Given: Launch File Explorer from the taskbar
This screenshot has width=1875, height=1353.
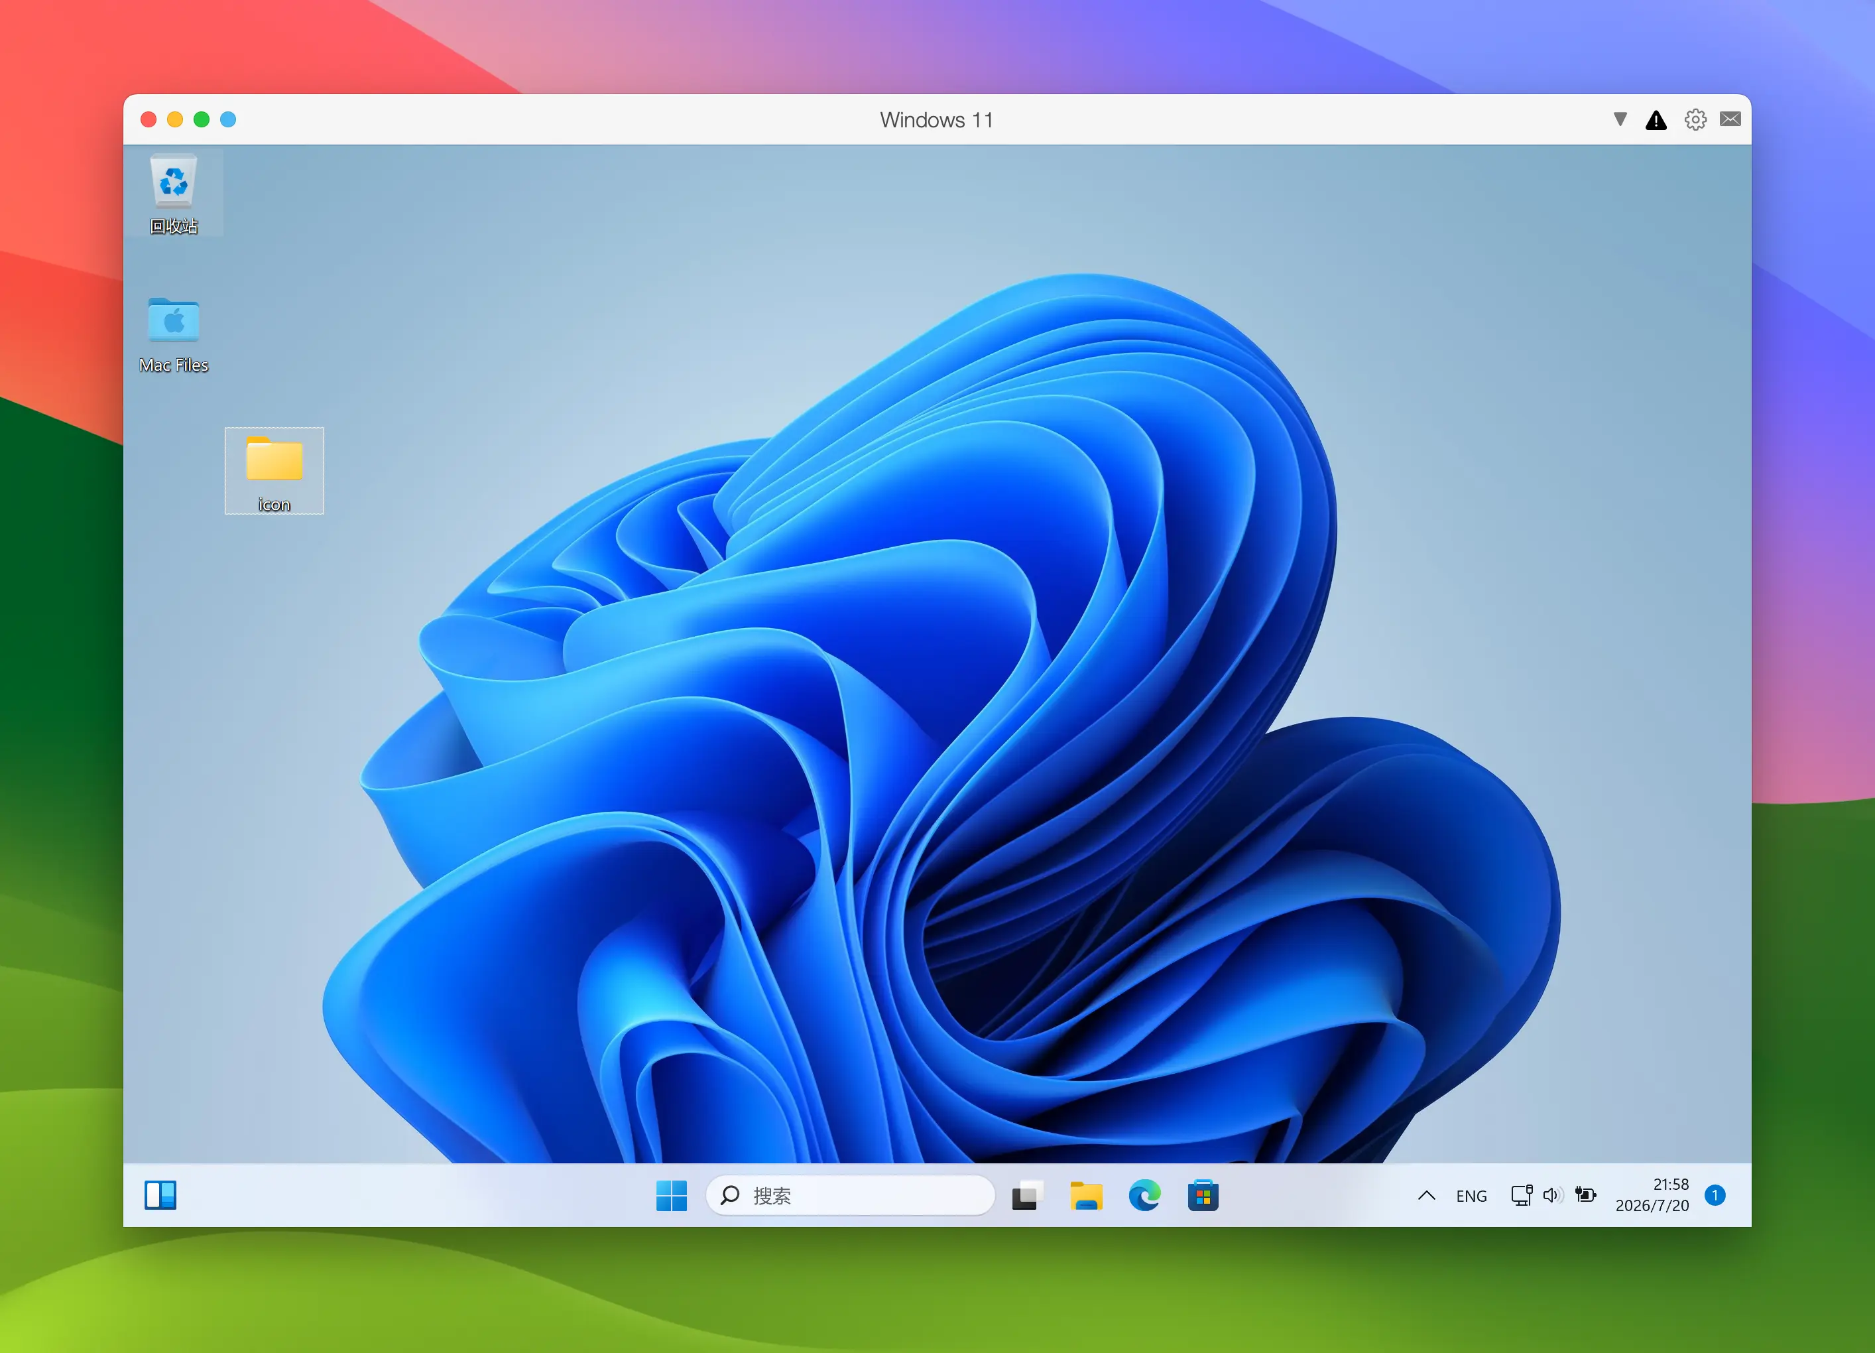Looking at the screenshot, I should [1086, 1195].
